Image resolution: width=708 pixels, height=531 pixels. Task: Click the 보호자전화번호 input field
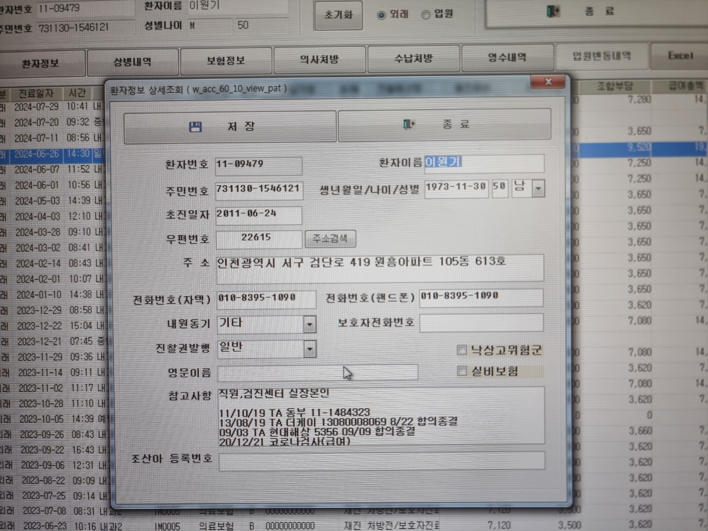pos(481,323)
